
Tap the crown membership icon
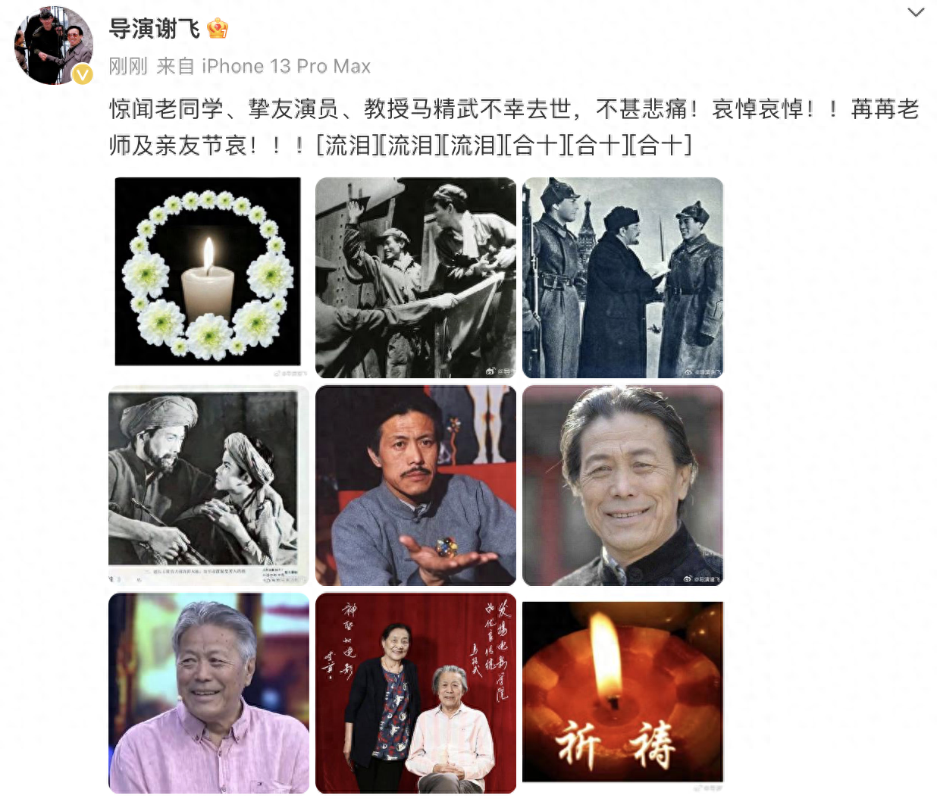[x=218, y=29]
